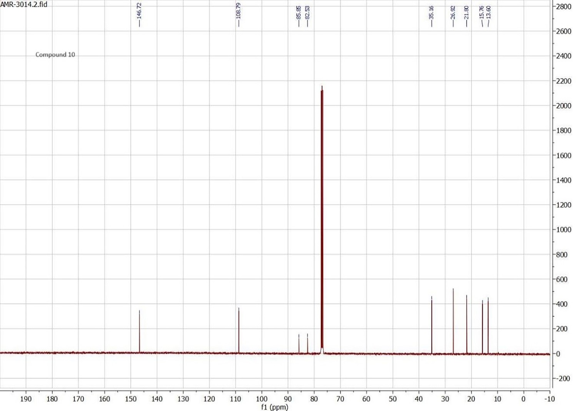Click the spectrum peak at 108.79 ppm
This screenshot has width=577, height=411.
click(238, 330)
